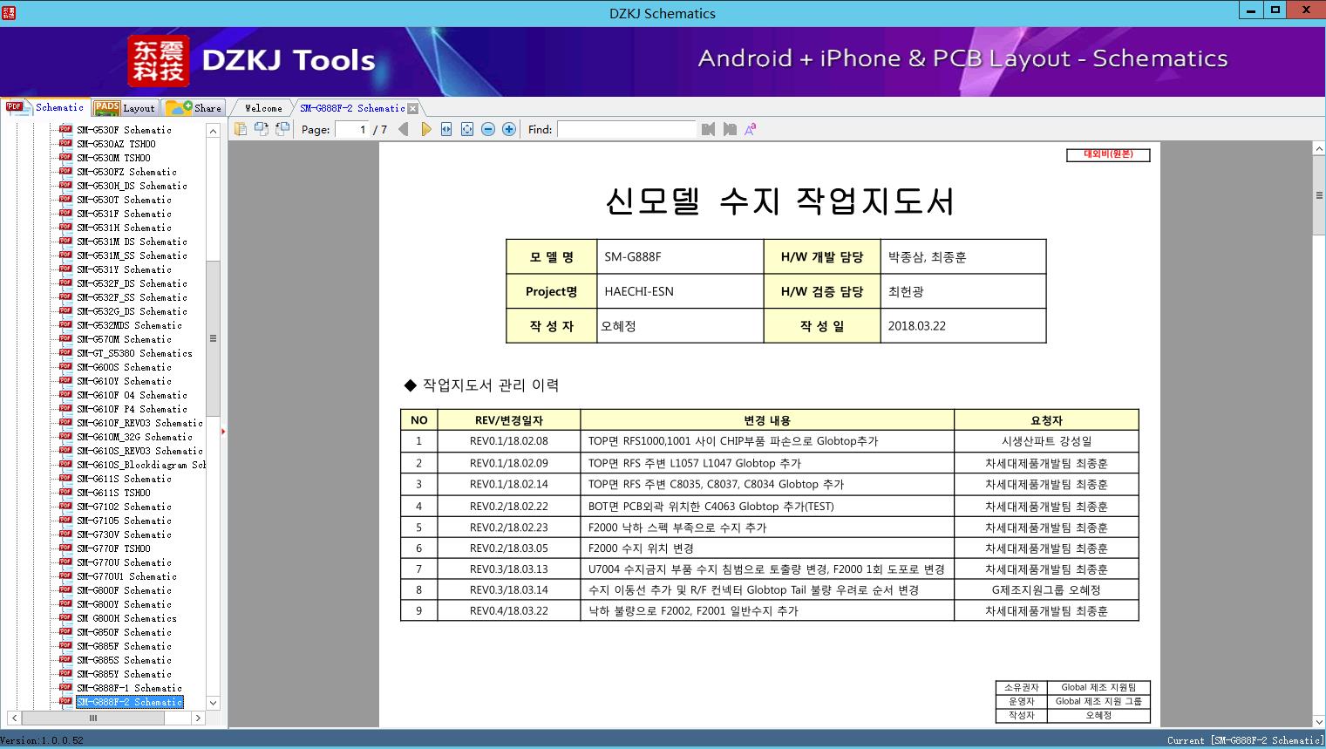Click the PDF icon beside SM-G885F Schematic
Viewport: 1326px width, 749px height.
(x=65, y=645)
